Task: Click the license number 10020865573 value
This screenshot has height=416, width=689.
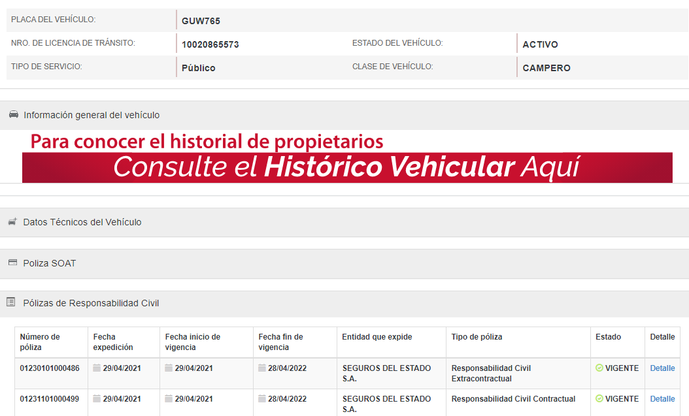Action: click(x=210, y=45)
